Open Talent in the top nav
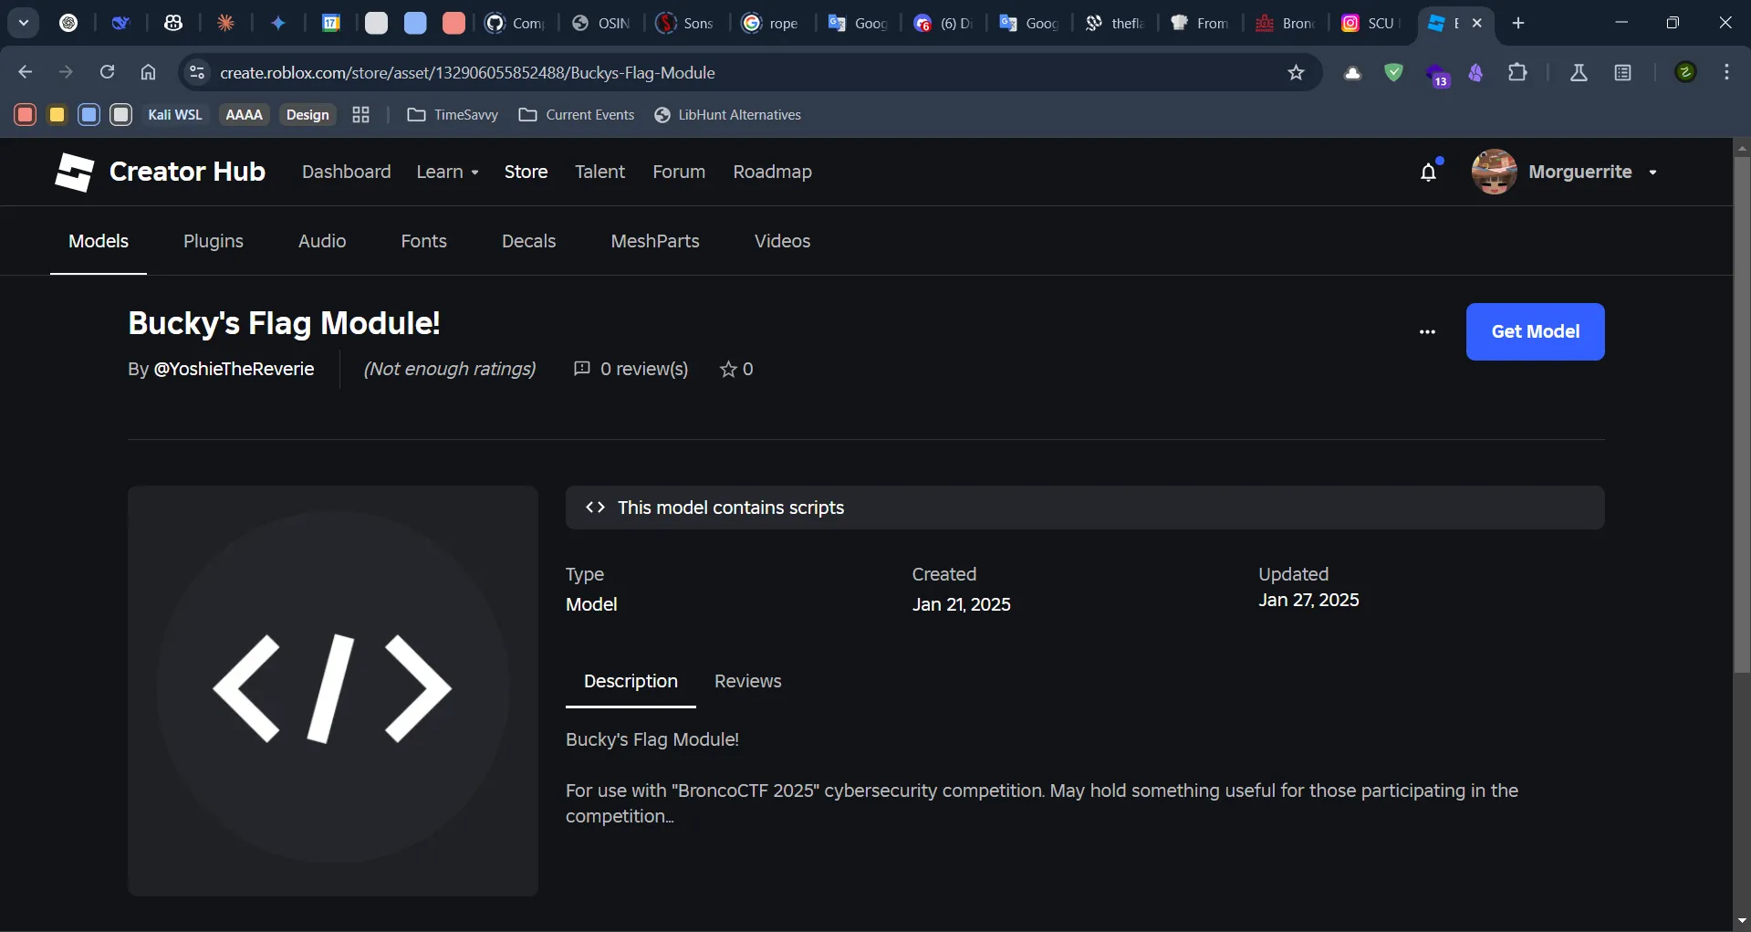1751x932 pixels. click(x=599, y=172)
